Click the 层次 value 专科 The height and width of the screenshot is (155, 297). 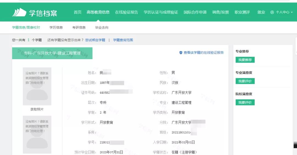[x=103, y=103]
